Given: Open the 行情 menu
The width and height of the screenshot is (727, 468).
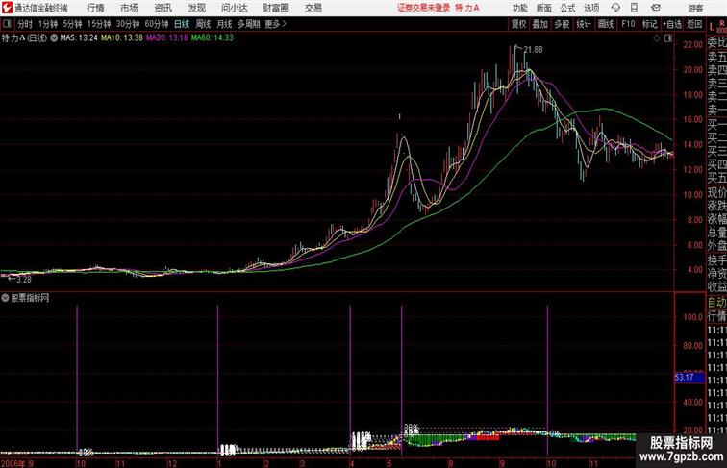Looking at the screenshot, I should pos(95,8).
